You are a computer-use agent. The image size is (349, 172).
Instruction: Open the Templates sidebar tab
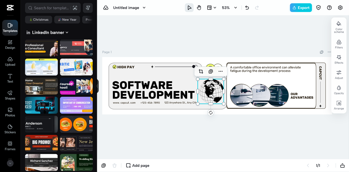click(x=10, y=28)
